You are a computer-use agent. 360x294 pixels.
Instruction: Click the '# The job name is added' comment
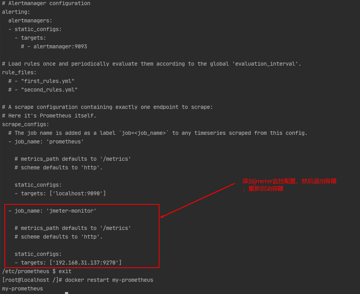click(158, 133)
